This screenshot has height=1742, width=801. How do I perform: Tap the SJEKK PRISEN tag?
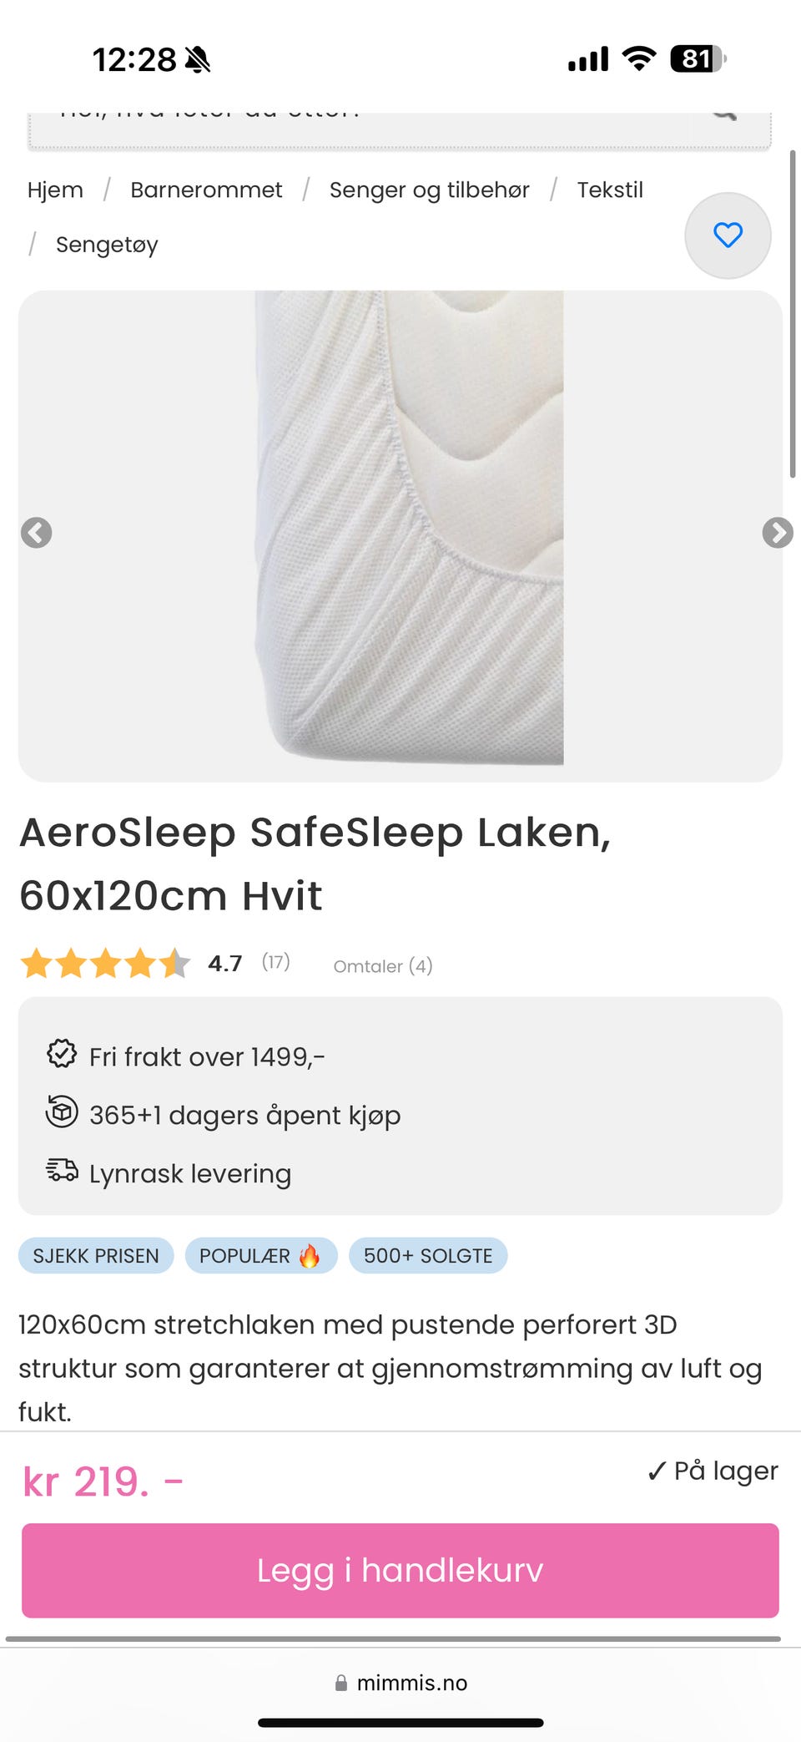coord(96,1256)
